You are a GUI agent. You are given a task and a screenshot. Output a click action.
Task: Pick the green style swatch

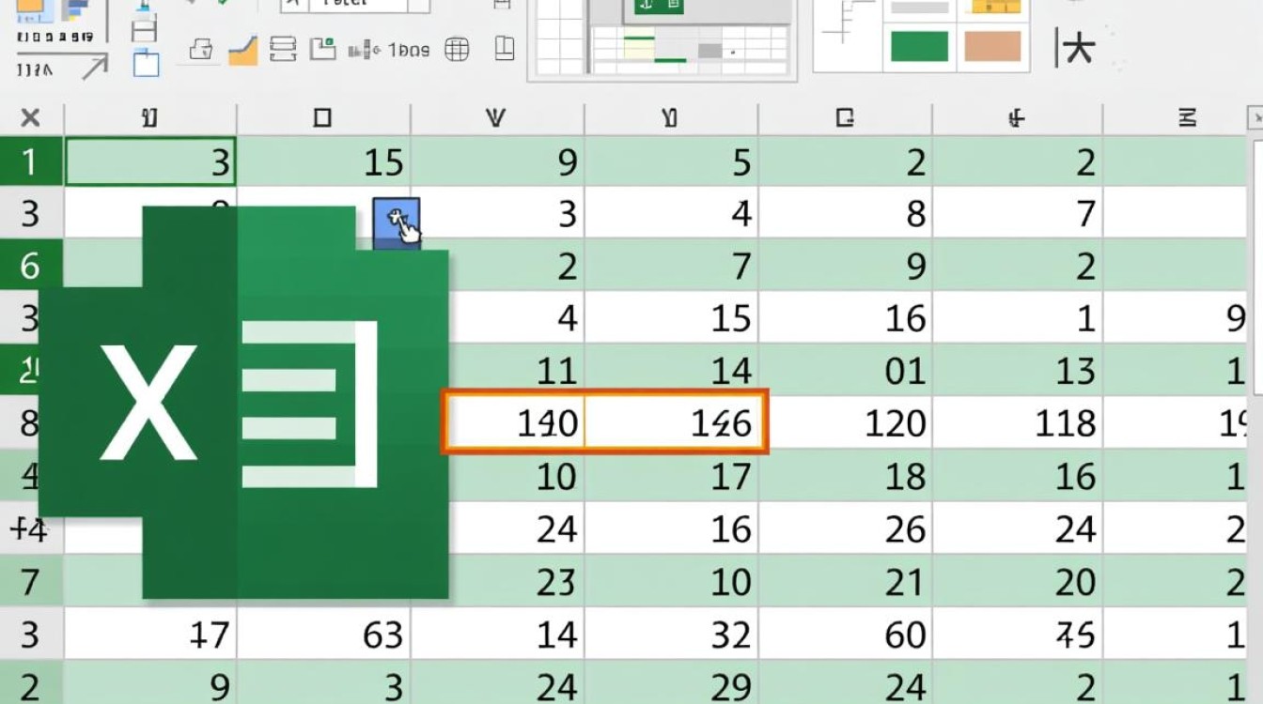[919, 46]
